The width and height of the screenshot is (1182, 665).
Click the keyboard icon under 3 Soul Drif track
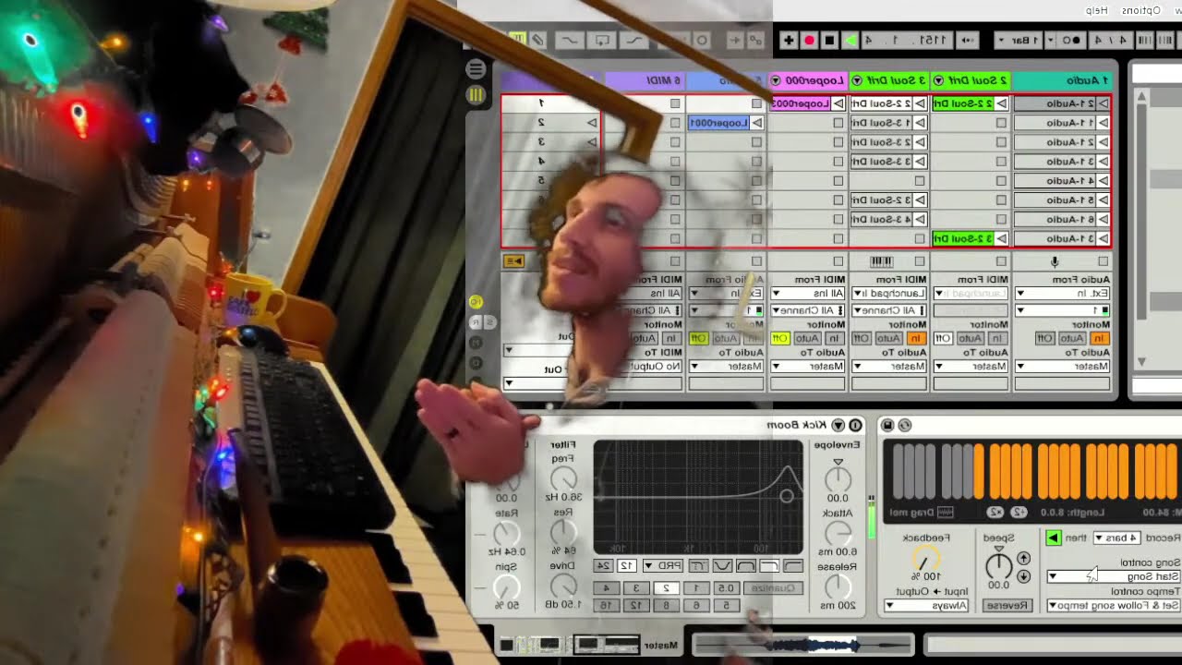(882, 262)
